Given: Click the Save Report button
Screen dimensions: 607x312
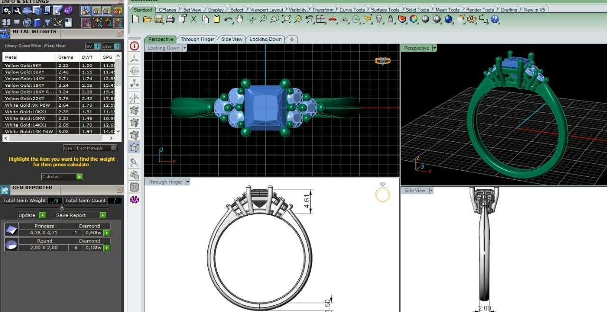Looking at the screenshot, I should [x=81, y=215].
